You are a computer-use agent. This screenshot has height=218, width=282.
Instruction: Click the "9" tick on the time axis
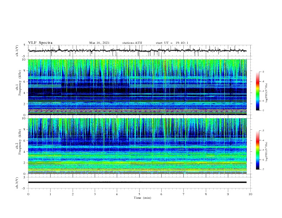point(228,194)
